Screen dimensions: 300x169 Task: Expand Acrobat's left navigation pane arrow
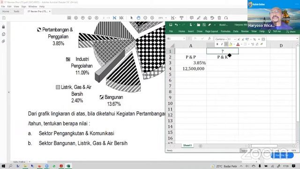click(8, 92)
